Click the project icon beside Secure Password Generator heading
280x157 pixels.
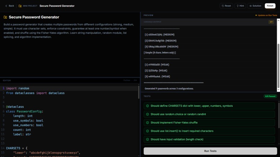tap(5, 17)
